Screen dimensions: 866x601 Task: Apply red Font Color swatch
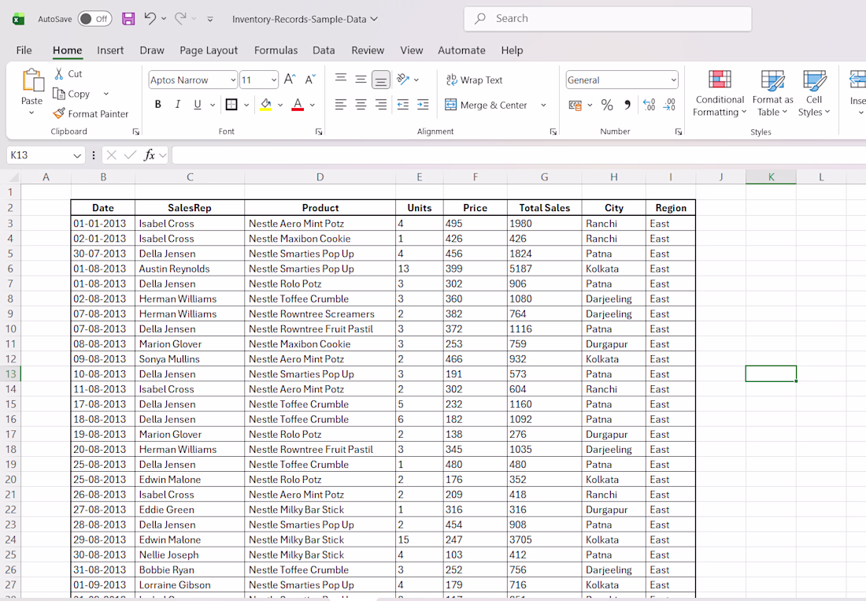[297, 105]
